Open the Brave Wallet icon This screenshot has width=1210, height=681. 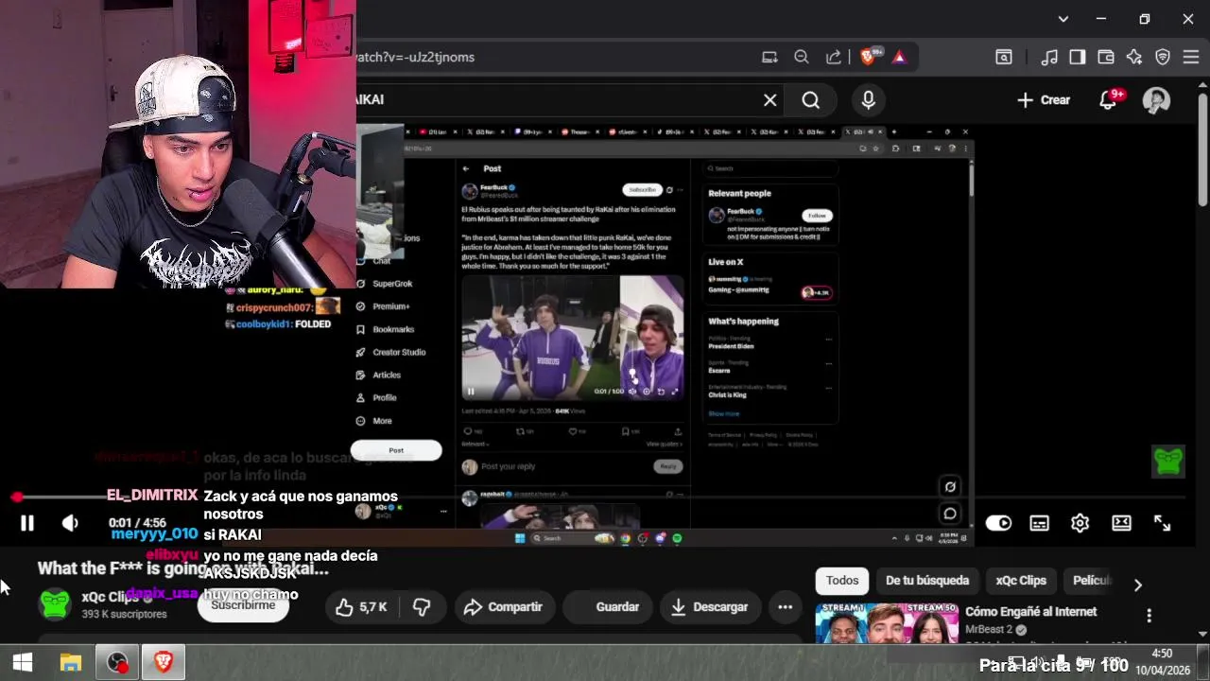point(1106,57)
